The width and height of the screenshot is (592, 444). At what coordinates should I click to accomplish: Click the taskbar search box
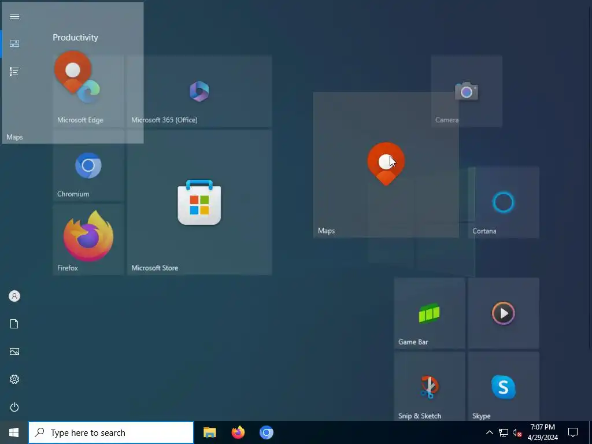point(111,432)
